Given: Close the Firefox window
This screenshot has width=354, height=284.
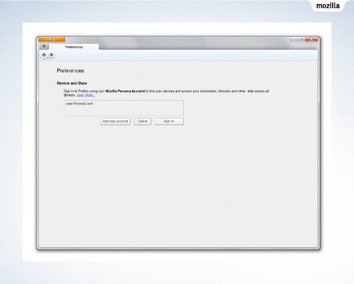Looking at the screenshot, I should click(x=311, y=40).
